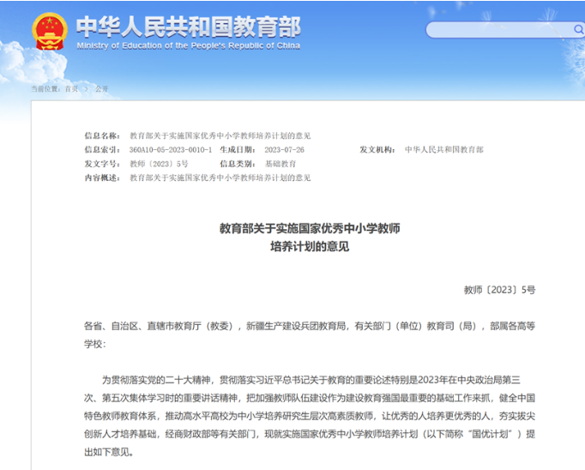Click the national emblem logo
Screen dimensions: 585x470
coord(50,33)
